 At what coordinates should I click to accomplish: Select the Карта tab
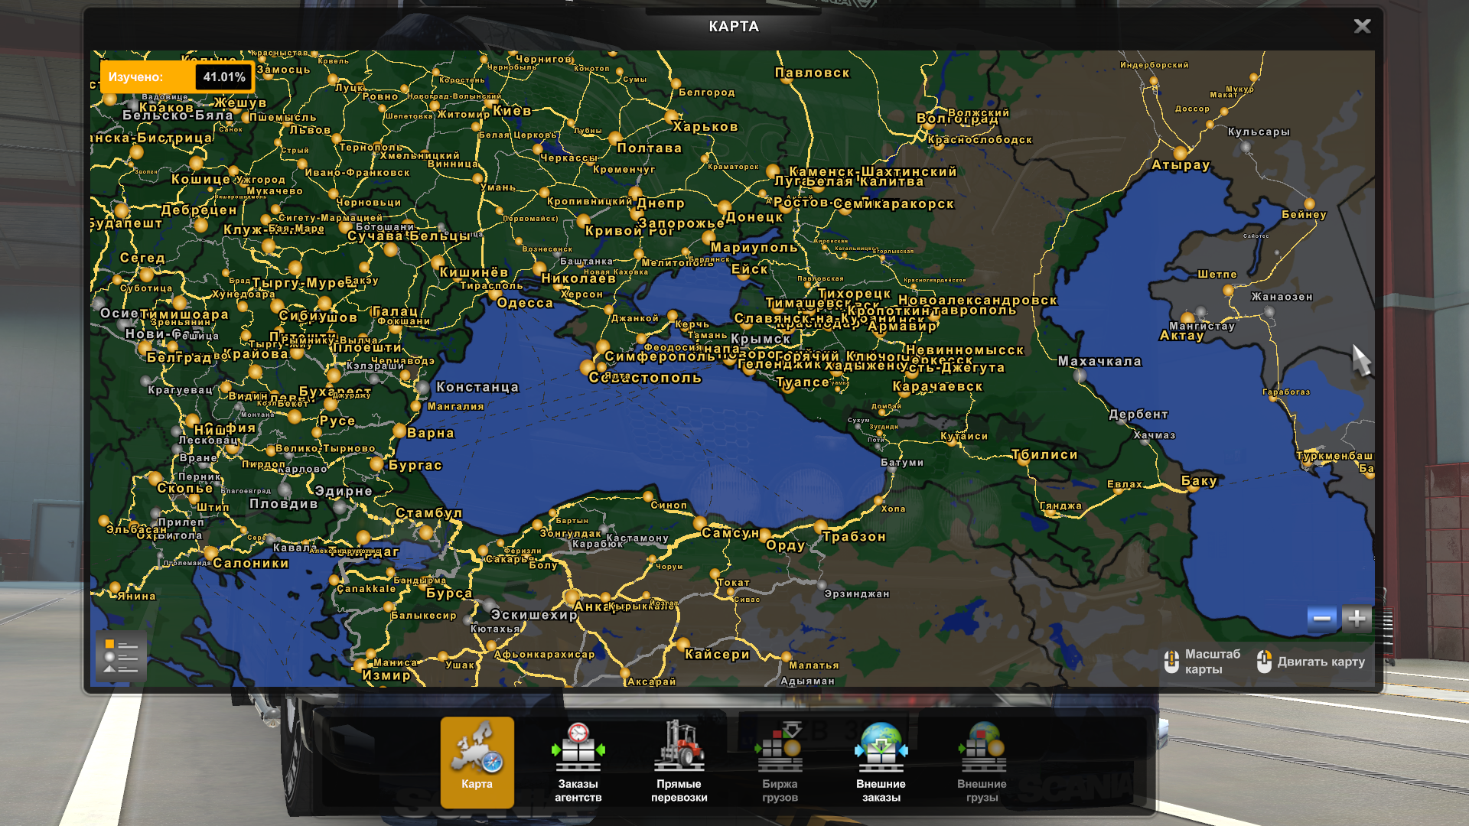477,761
